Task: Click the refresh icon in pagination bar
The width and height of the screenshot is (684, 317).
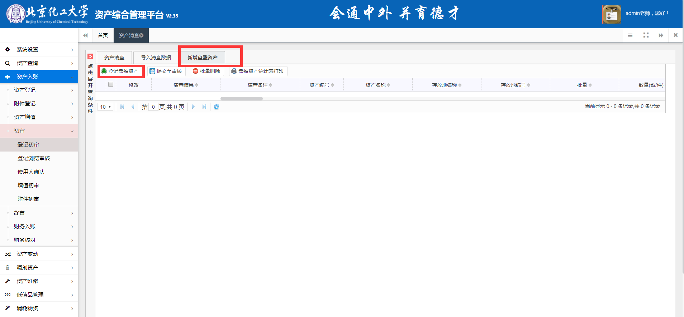Action: (x=217, y=107)
